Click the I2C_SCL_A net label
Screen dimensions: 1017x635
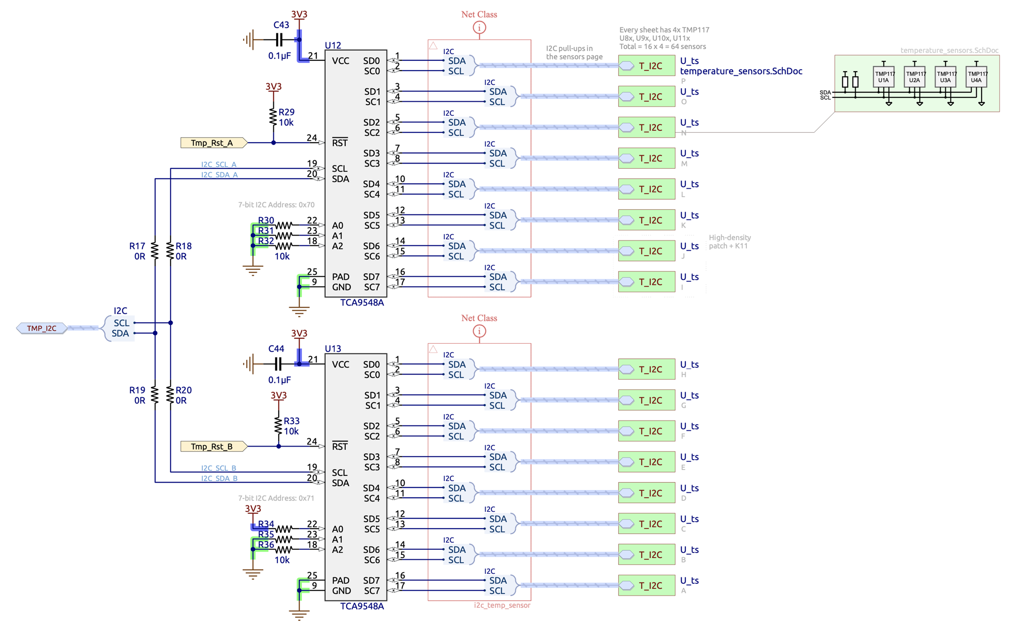pyautogui.click(x=219, y=165)
